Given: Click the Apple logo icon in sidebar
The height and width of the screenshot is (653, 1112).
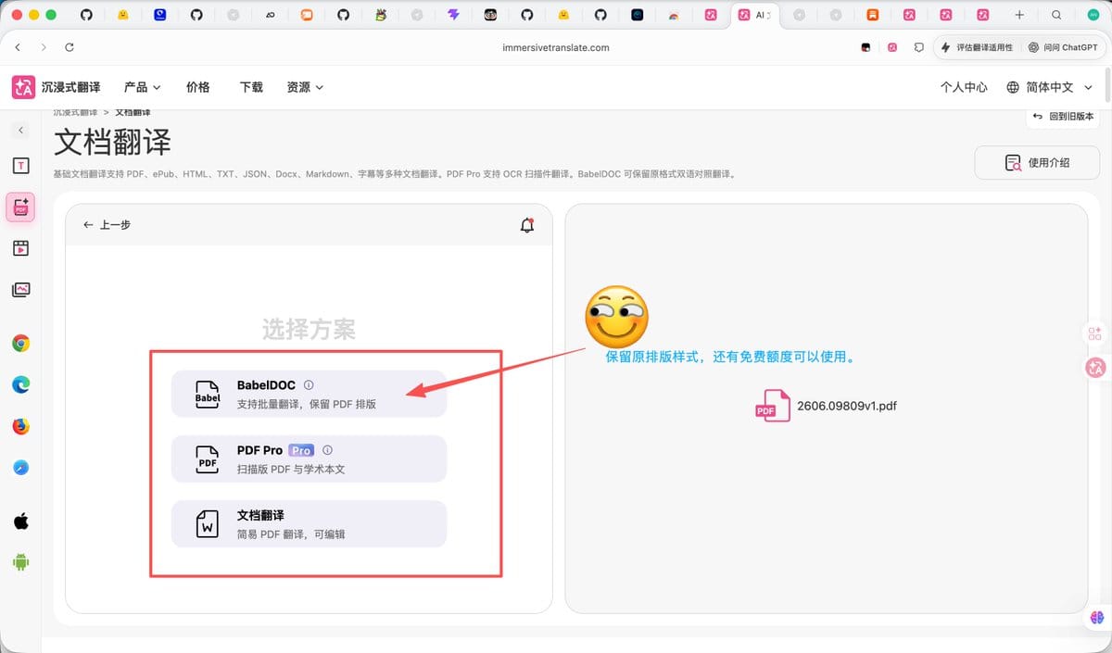Looking at the screenshot, I should pyautogui.click(x=20, y=521).
